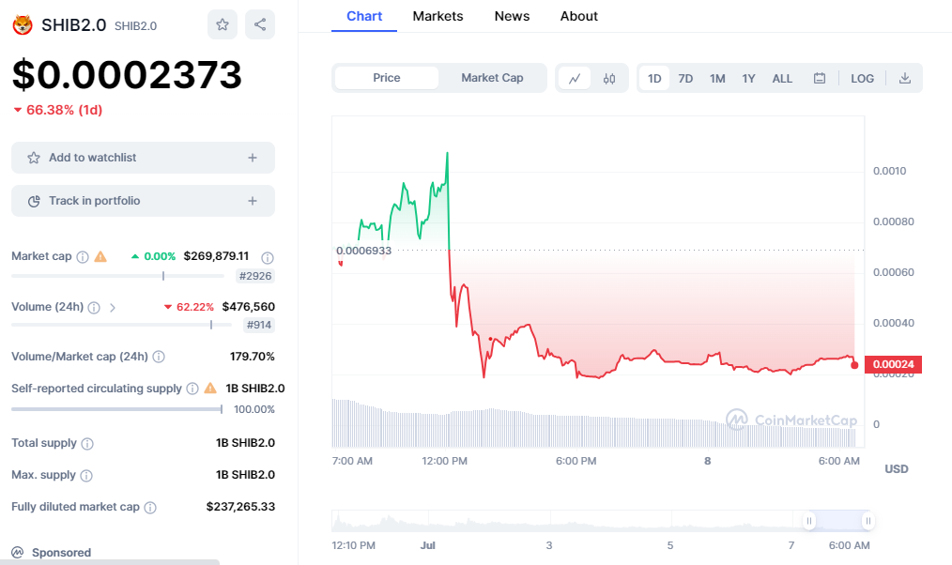The image size is (952, 565).
Task: Download the chart data
Action: click(905, 78)
